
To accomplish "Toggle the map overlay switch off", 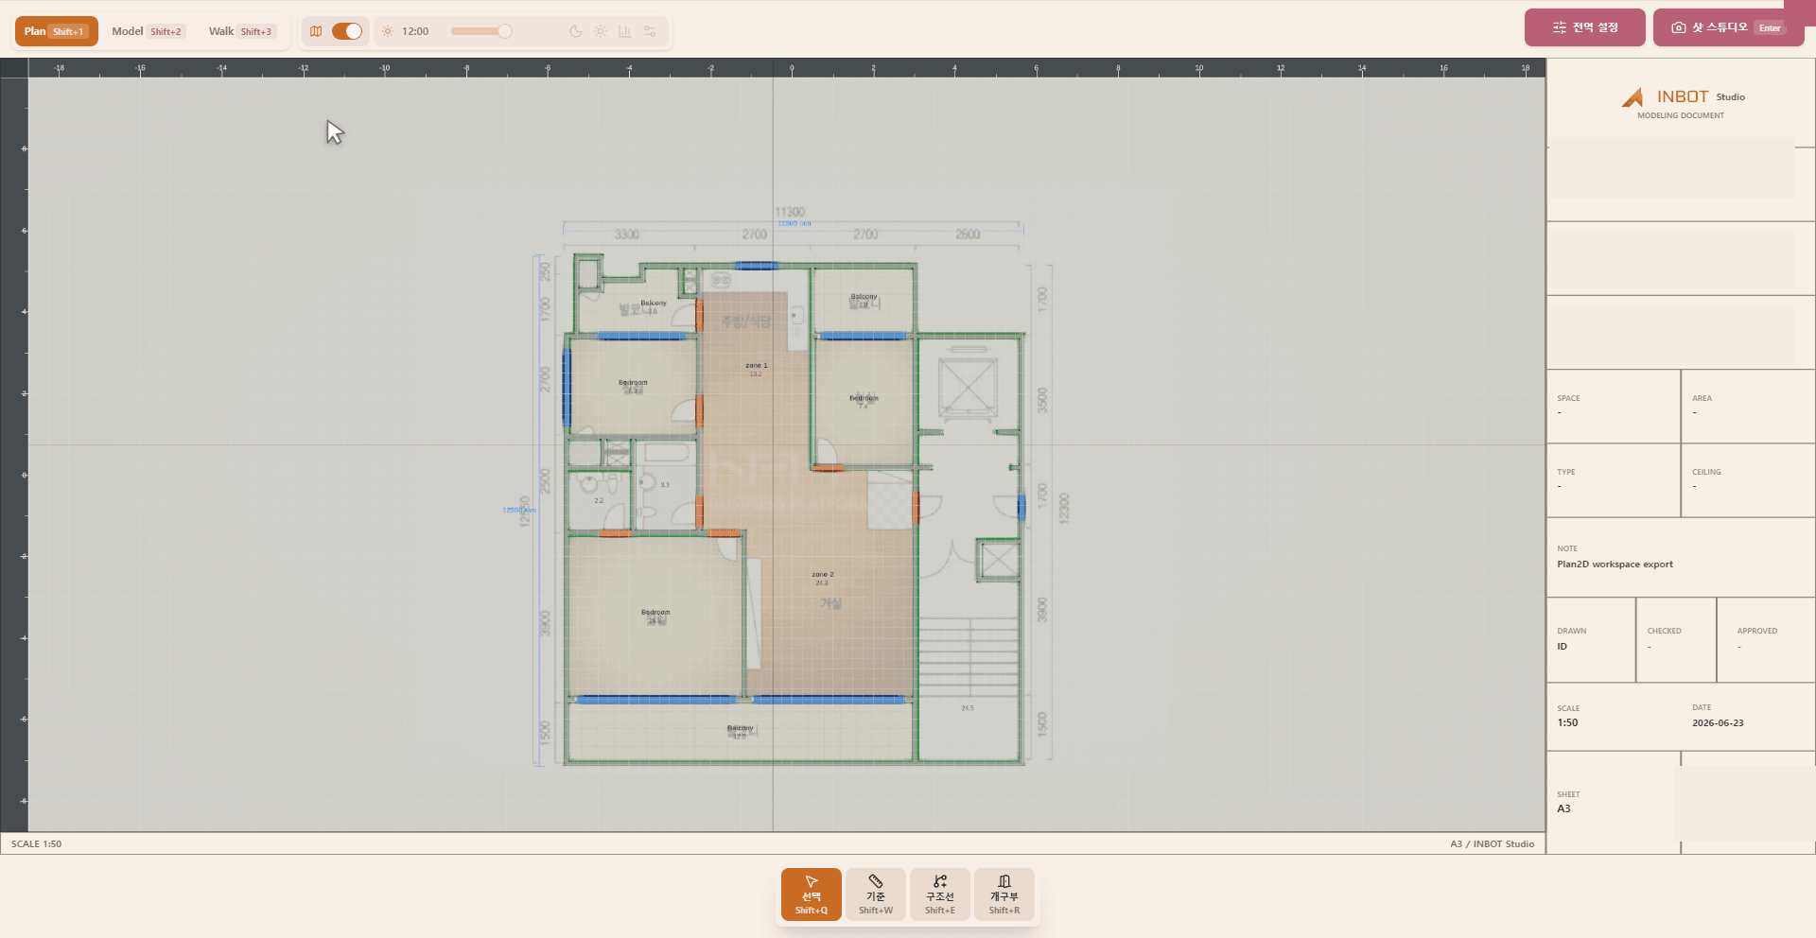I will [347, 31].
